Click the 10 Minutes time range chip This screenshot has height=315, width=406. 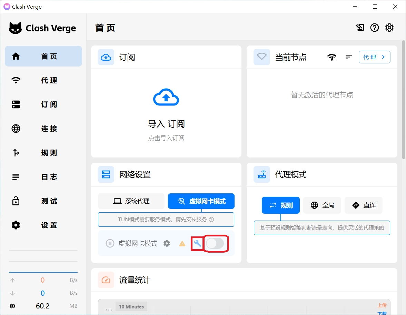coord(131,307)
